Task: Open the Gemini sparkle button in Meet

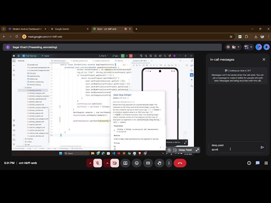Action: [267, 47]
